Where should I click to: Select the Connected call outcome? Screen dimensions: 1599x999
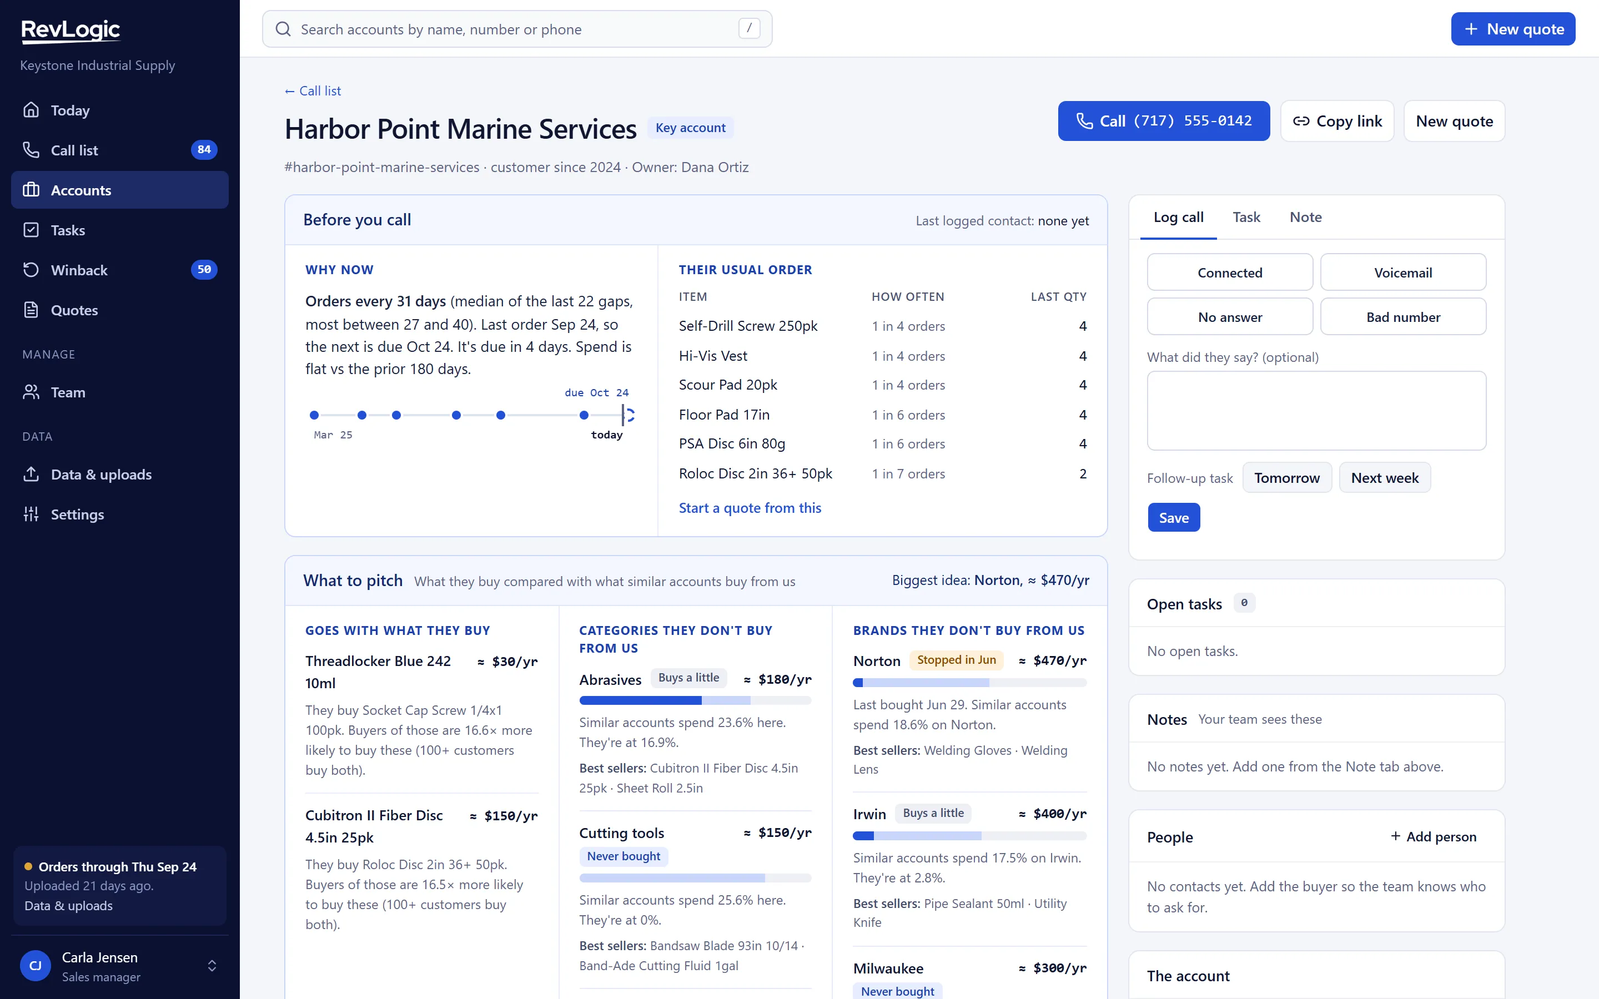[1230, 272]
